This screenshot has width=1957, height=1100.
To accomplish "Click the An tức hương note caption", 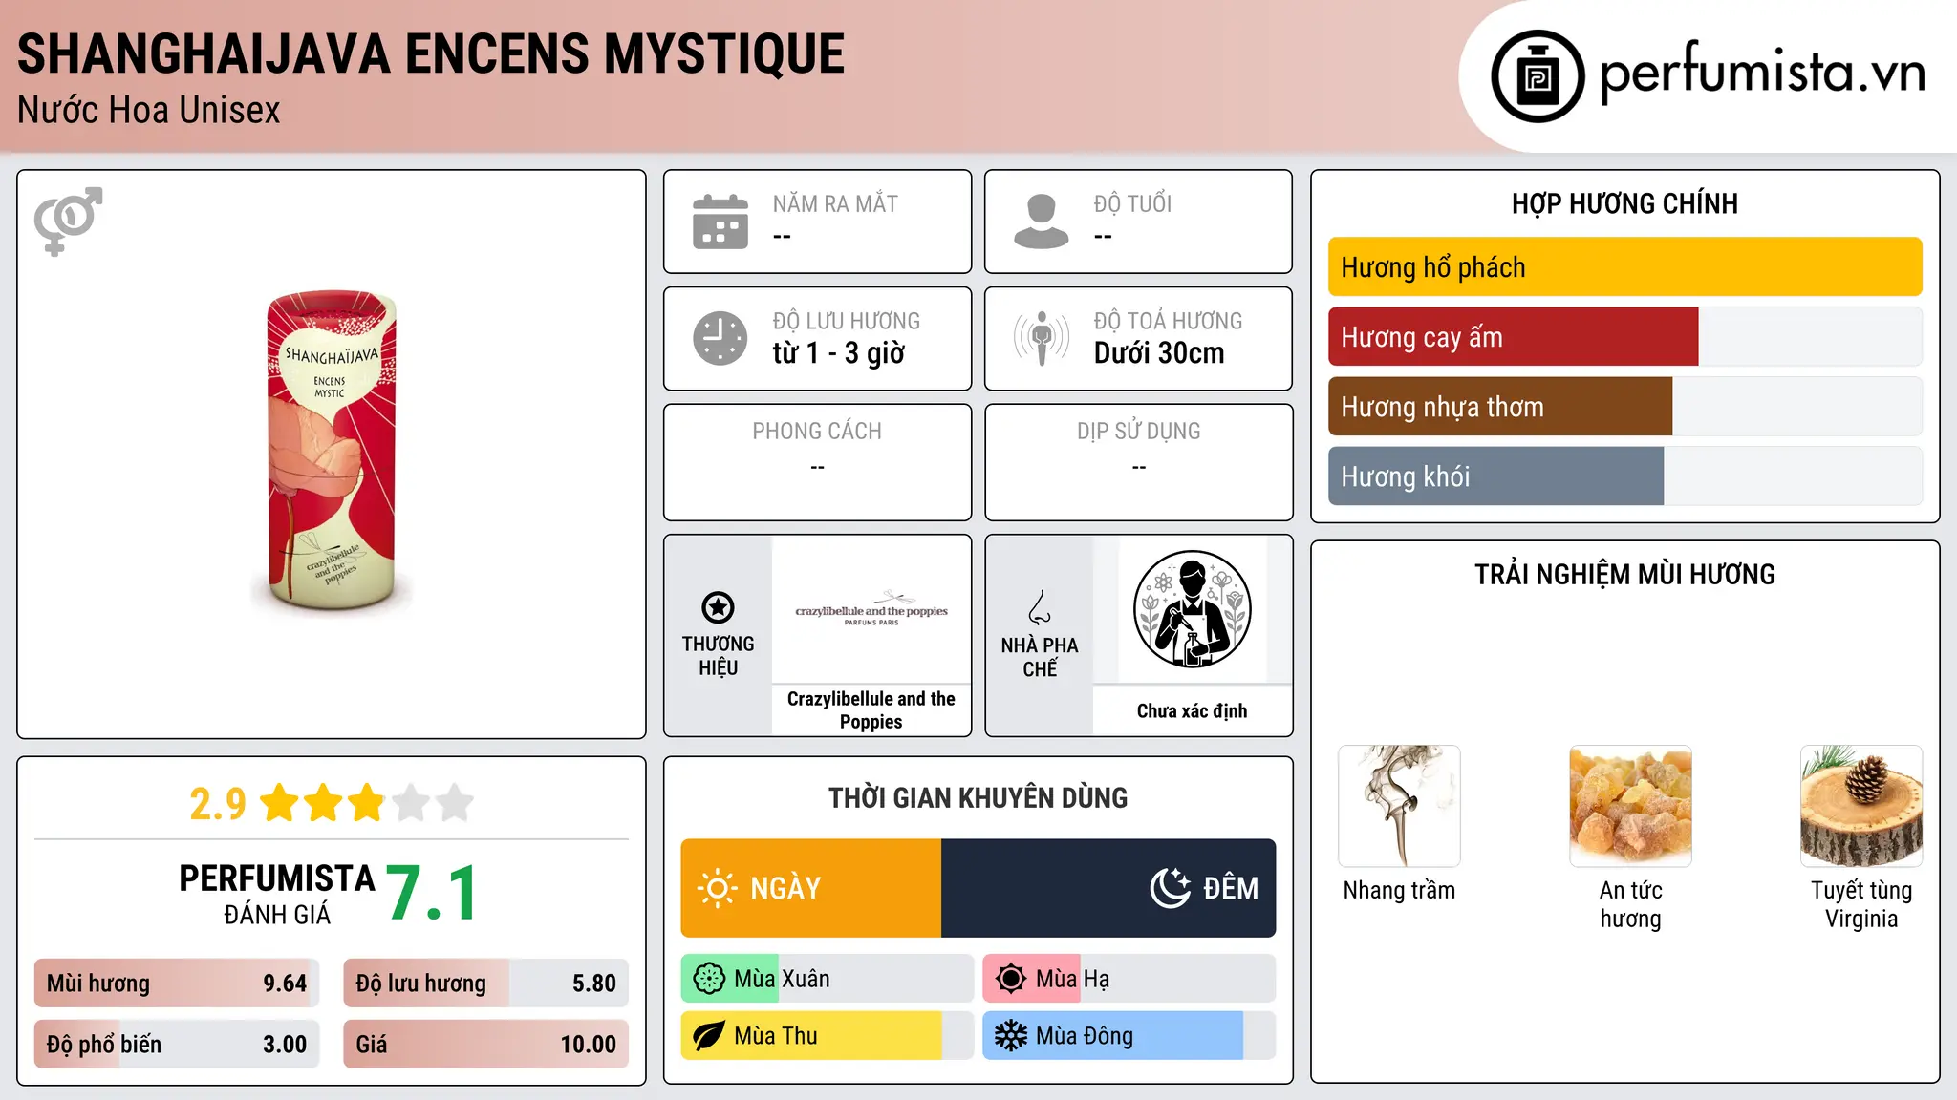I will [1630, 904].
